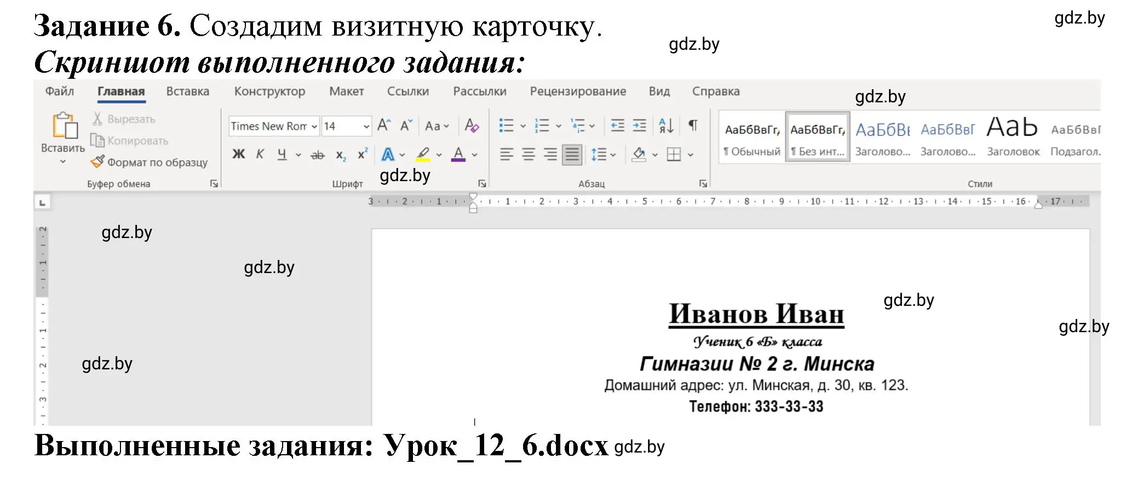
Task: Apply the Подзагол. subtitle style
Action: 1075,137
